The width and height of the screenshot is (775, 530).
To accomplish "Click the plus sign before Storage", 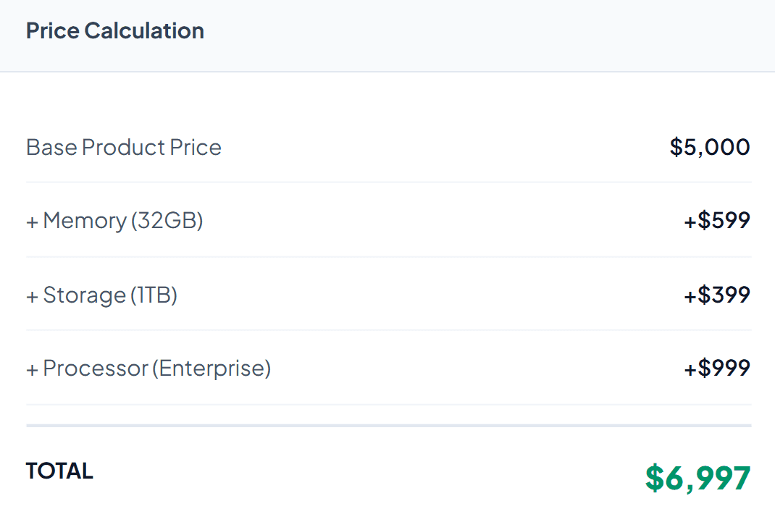I will (32, 297).
